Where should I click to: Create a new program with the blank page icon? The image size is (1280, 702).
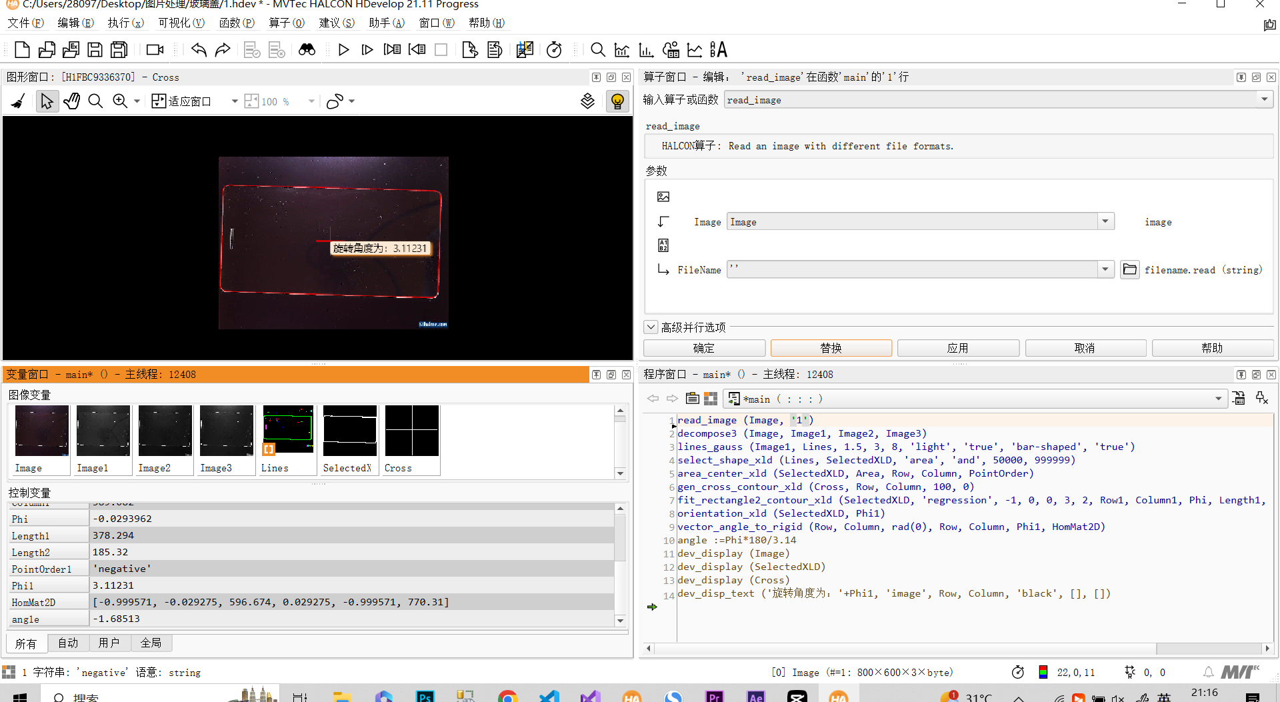pyautogui.click(x=22, y=49)
